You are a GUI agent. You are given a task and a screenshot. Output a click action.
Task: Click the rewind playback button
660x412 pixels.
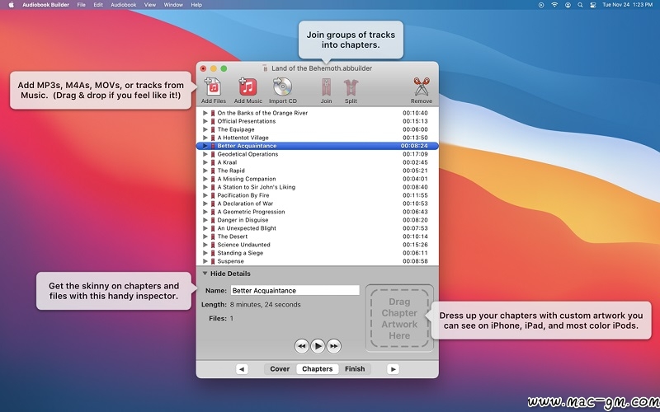[x=301, y=346]
